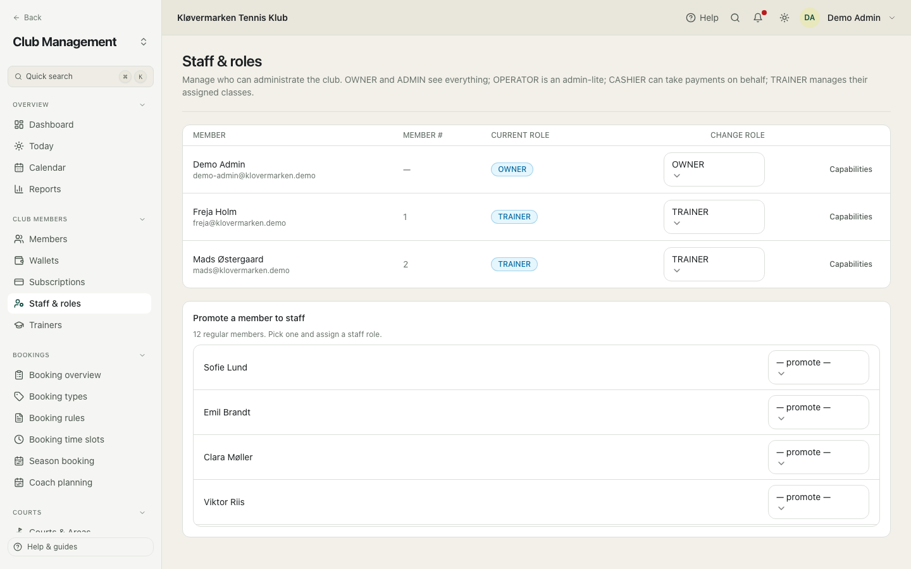Screen dimensions: 911x569
Task: Go to Season booking in sidebar
Action: coord(80,461)
